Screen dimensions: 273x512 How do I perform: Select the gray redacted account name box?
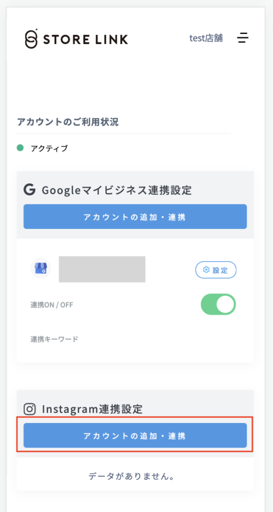(x=102, y=269)
